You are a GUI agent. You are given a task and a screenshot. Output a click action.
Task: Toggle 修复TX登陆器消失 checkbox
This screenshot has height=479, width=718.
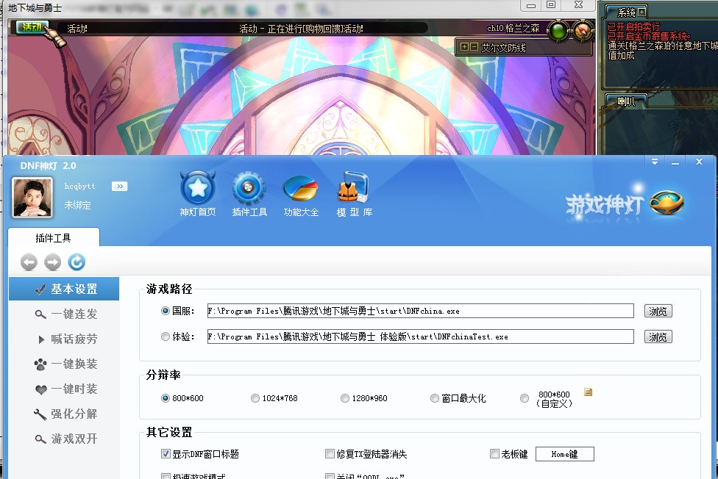[x=330, y=453]
